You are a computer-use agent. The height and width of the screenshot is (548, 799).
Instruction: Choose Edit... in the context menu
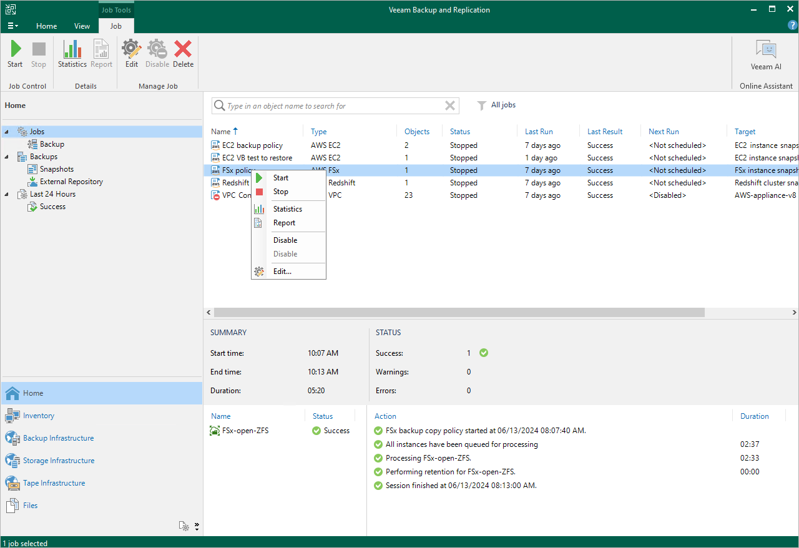[288, 272]
